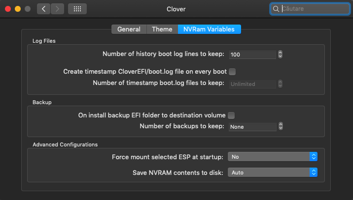Viewport: 353px width, 200px height.
Task: Click the stepper for history boot log lines
Action: 281,55
